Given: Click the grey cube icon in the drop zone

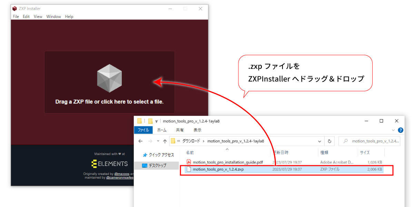Looking at the screenshot, I should coord(109,78).
